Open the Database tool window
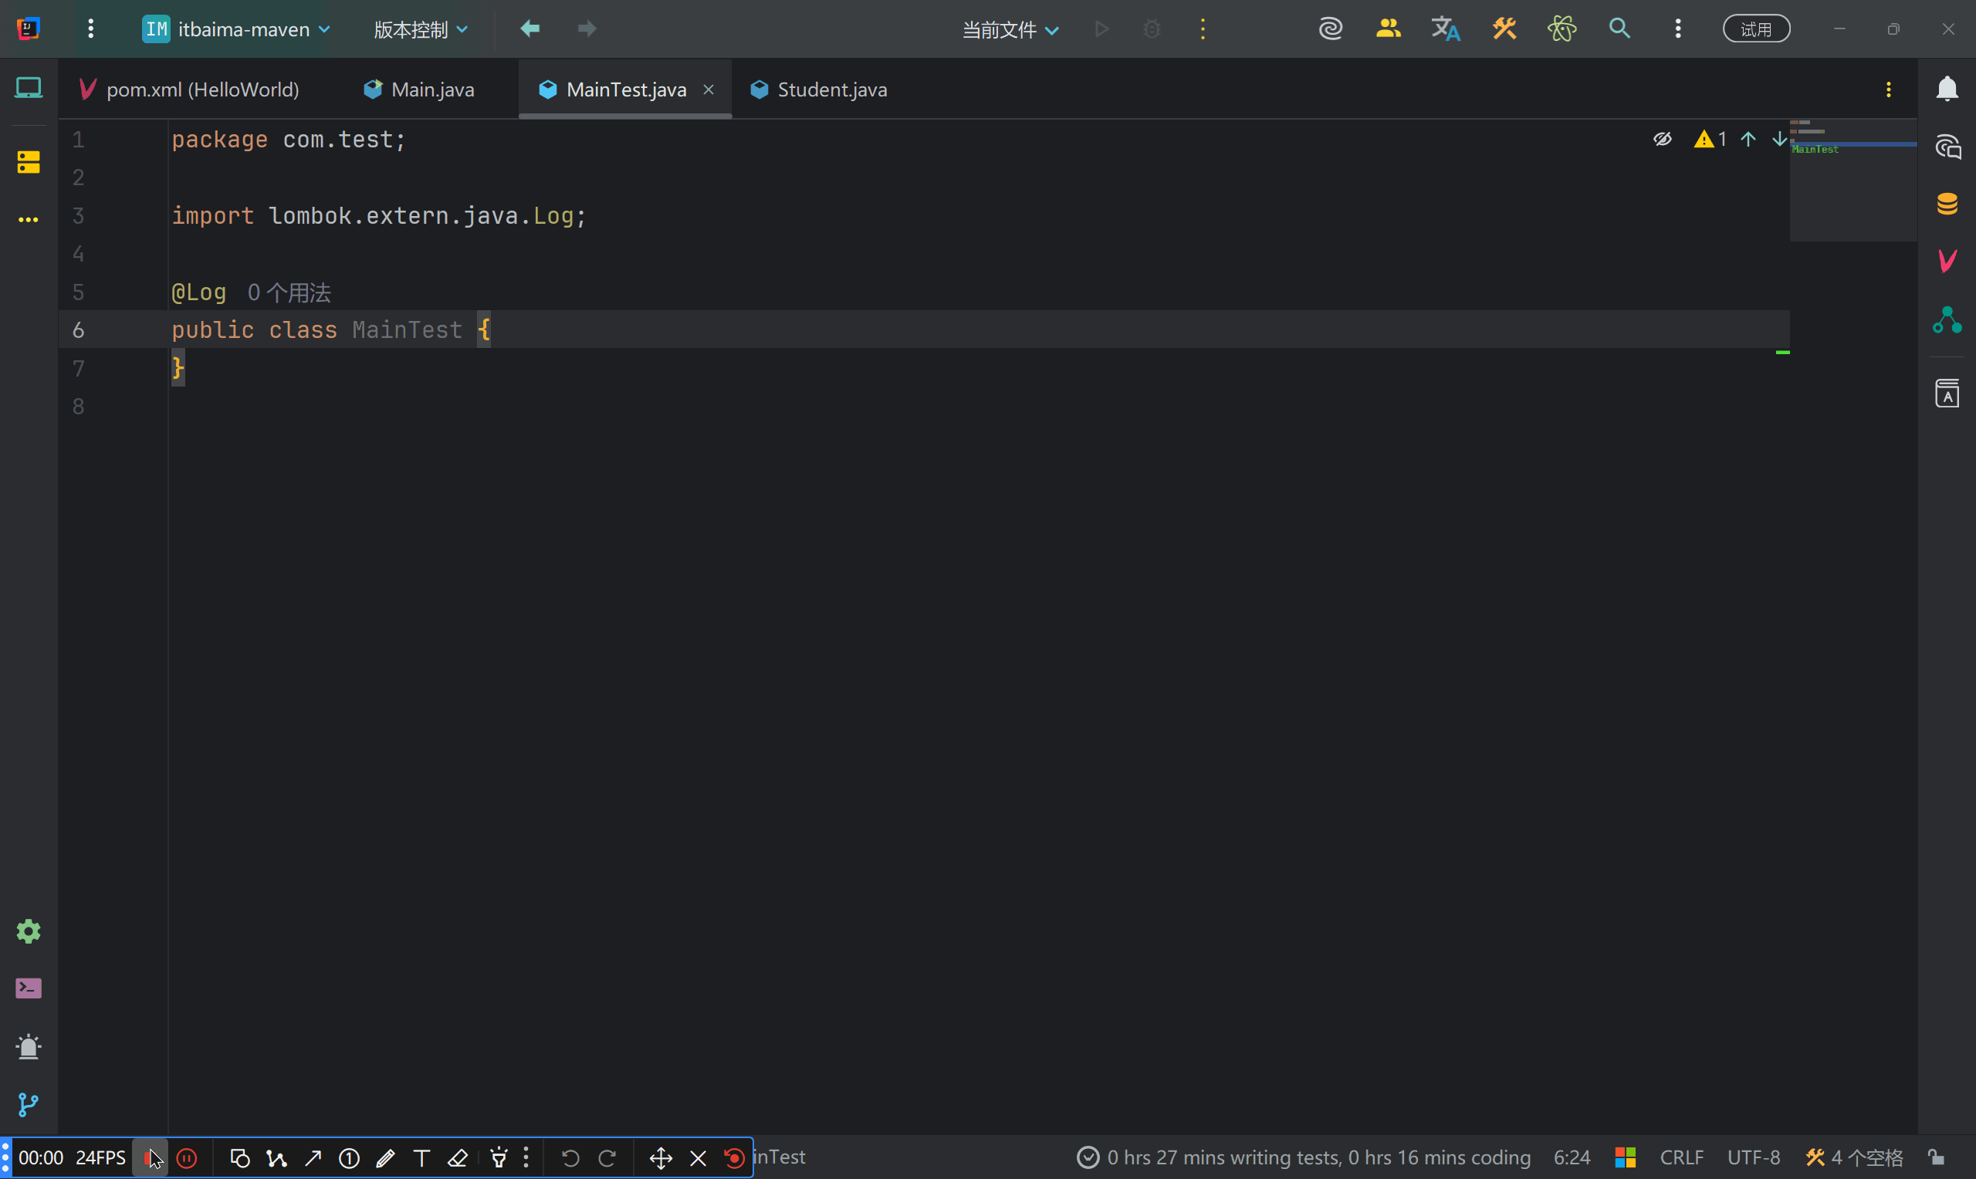Screen dimensions: 1976x1179 pyautogui.click(x=1947, y=204)
